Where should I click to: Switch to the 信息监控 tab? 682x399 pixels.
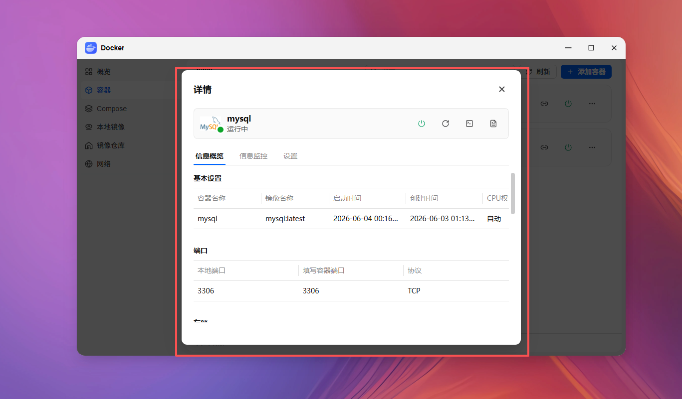click(253, 156)
